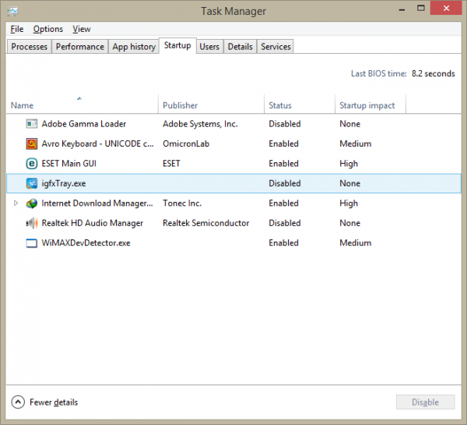Maximize the Task Manager window

420,9
